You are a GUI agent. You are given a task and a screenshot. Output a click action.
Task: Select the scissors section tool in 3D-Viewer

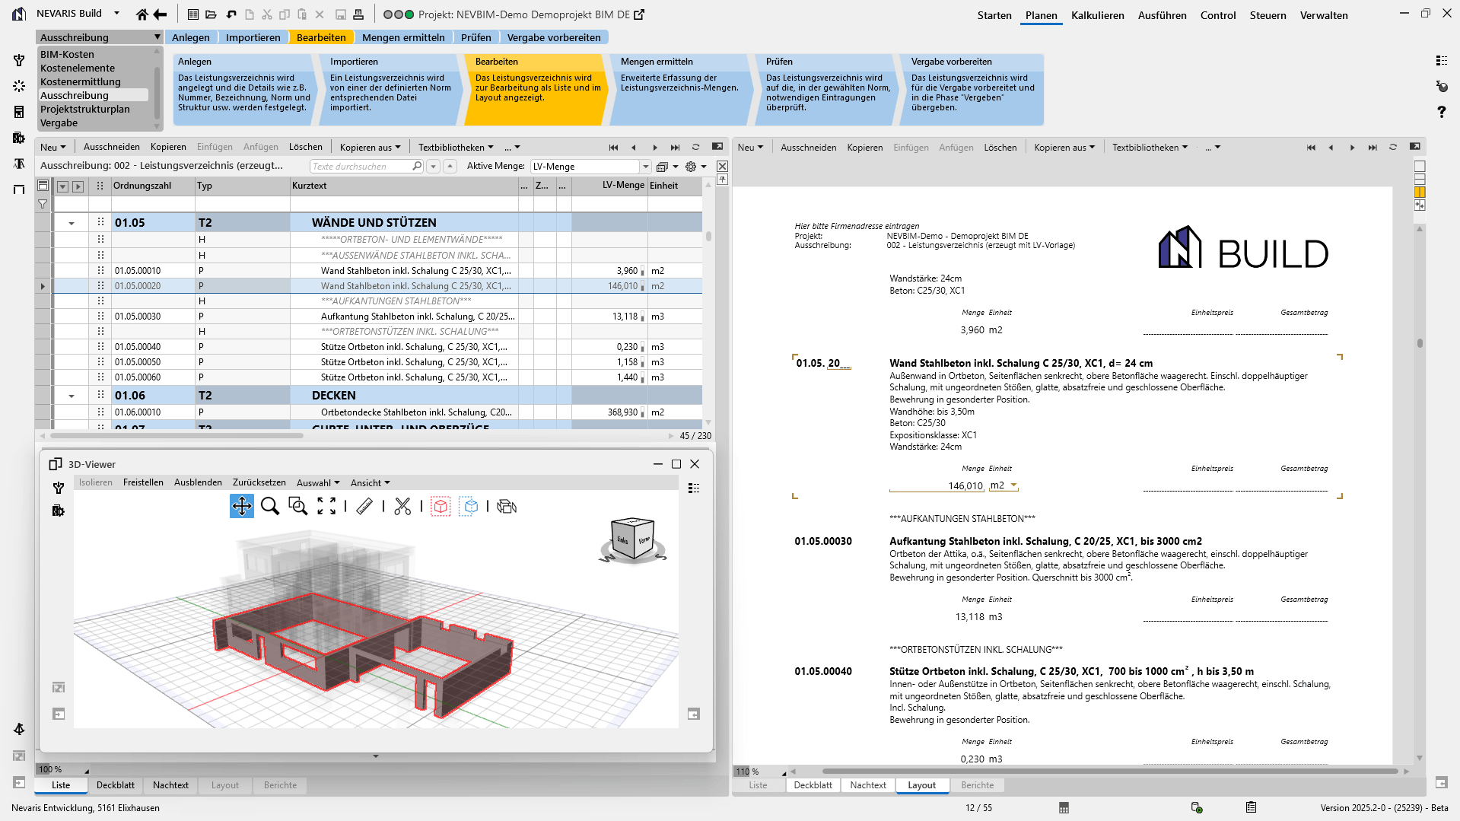coord(402,506)
